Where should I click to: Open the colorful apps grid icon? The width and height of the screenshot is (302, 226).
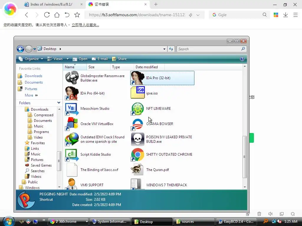coord(276,15)
